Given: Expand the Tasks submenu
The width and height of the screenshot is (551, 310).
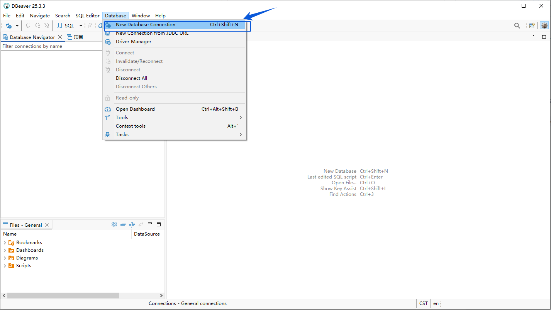Looking at the screenshot, I should point(175,135).
